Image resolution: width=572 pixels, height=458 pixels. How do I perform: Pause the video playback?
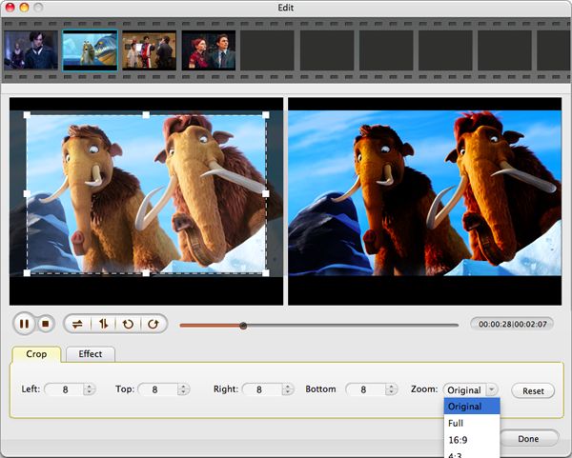24,324
